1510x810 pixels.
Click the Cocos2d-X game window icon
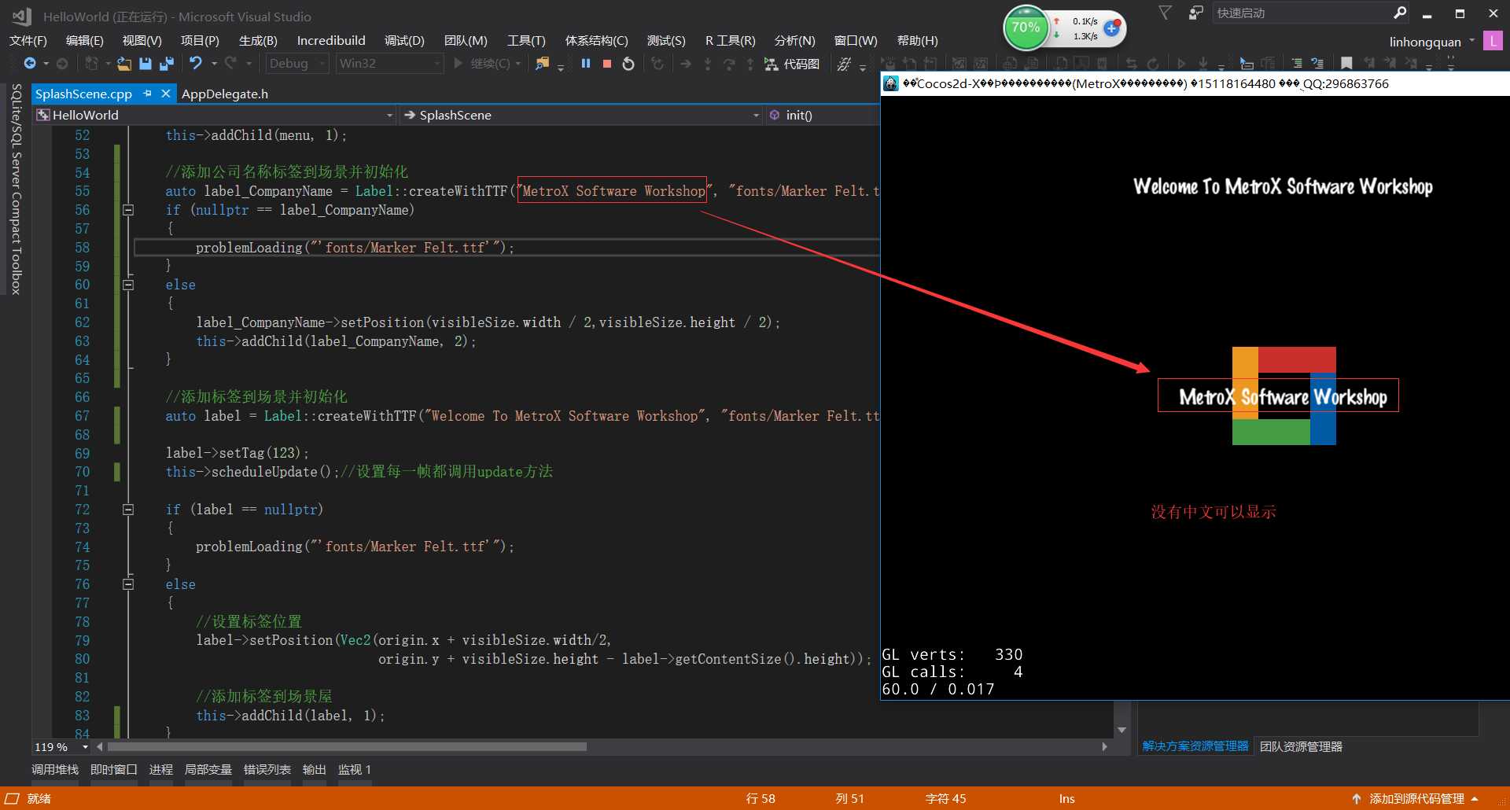891,83
